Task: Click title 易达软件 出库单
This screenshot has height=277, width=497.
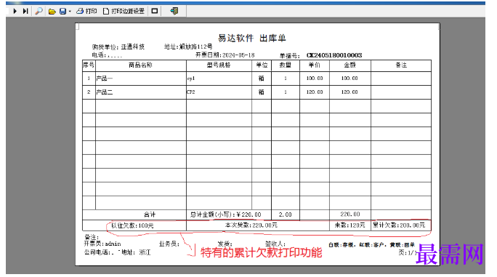Action: point(252,38)
